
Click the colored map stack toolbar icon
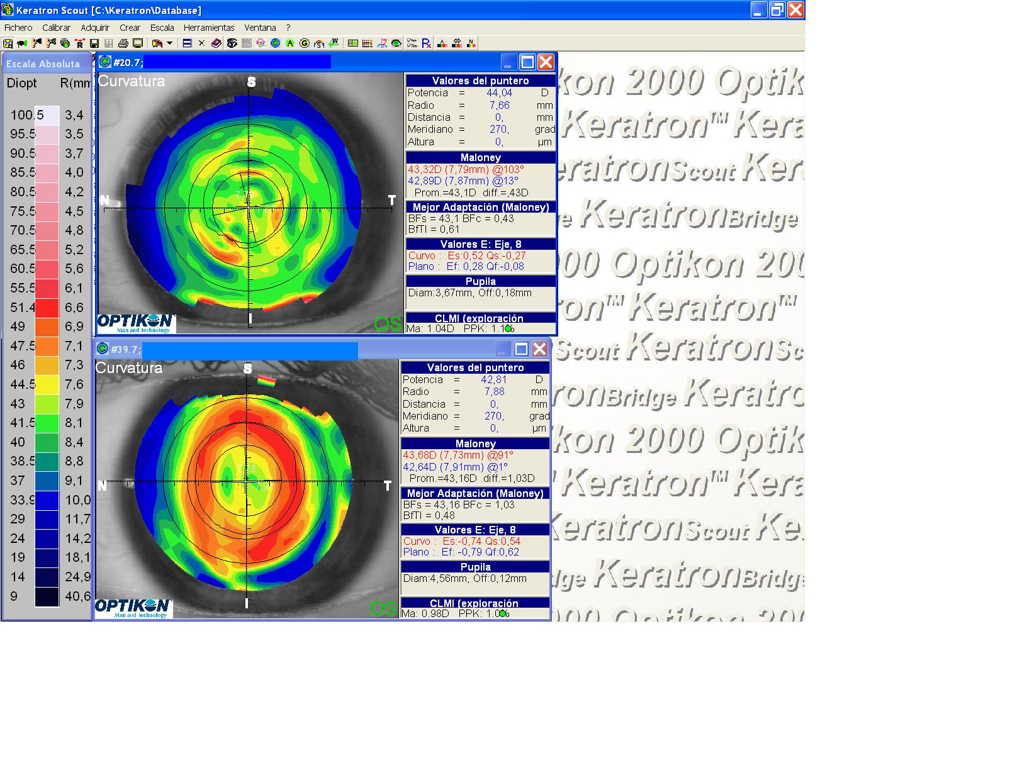tap(157, 43)
